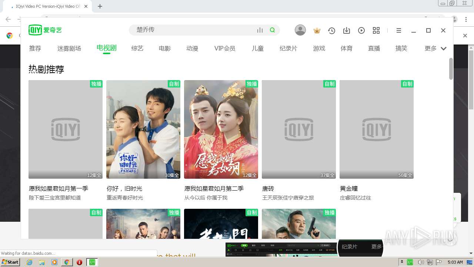Switch to 迷雾剧场 tab

(x=69, y=49)
